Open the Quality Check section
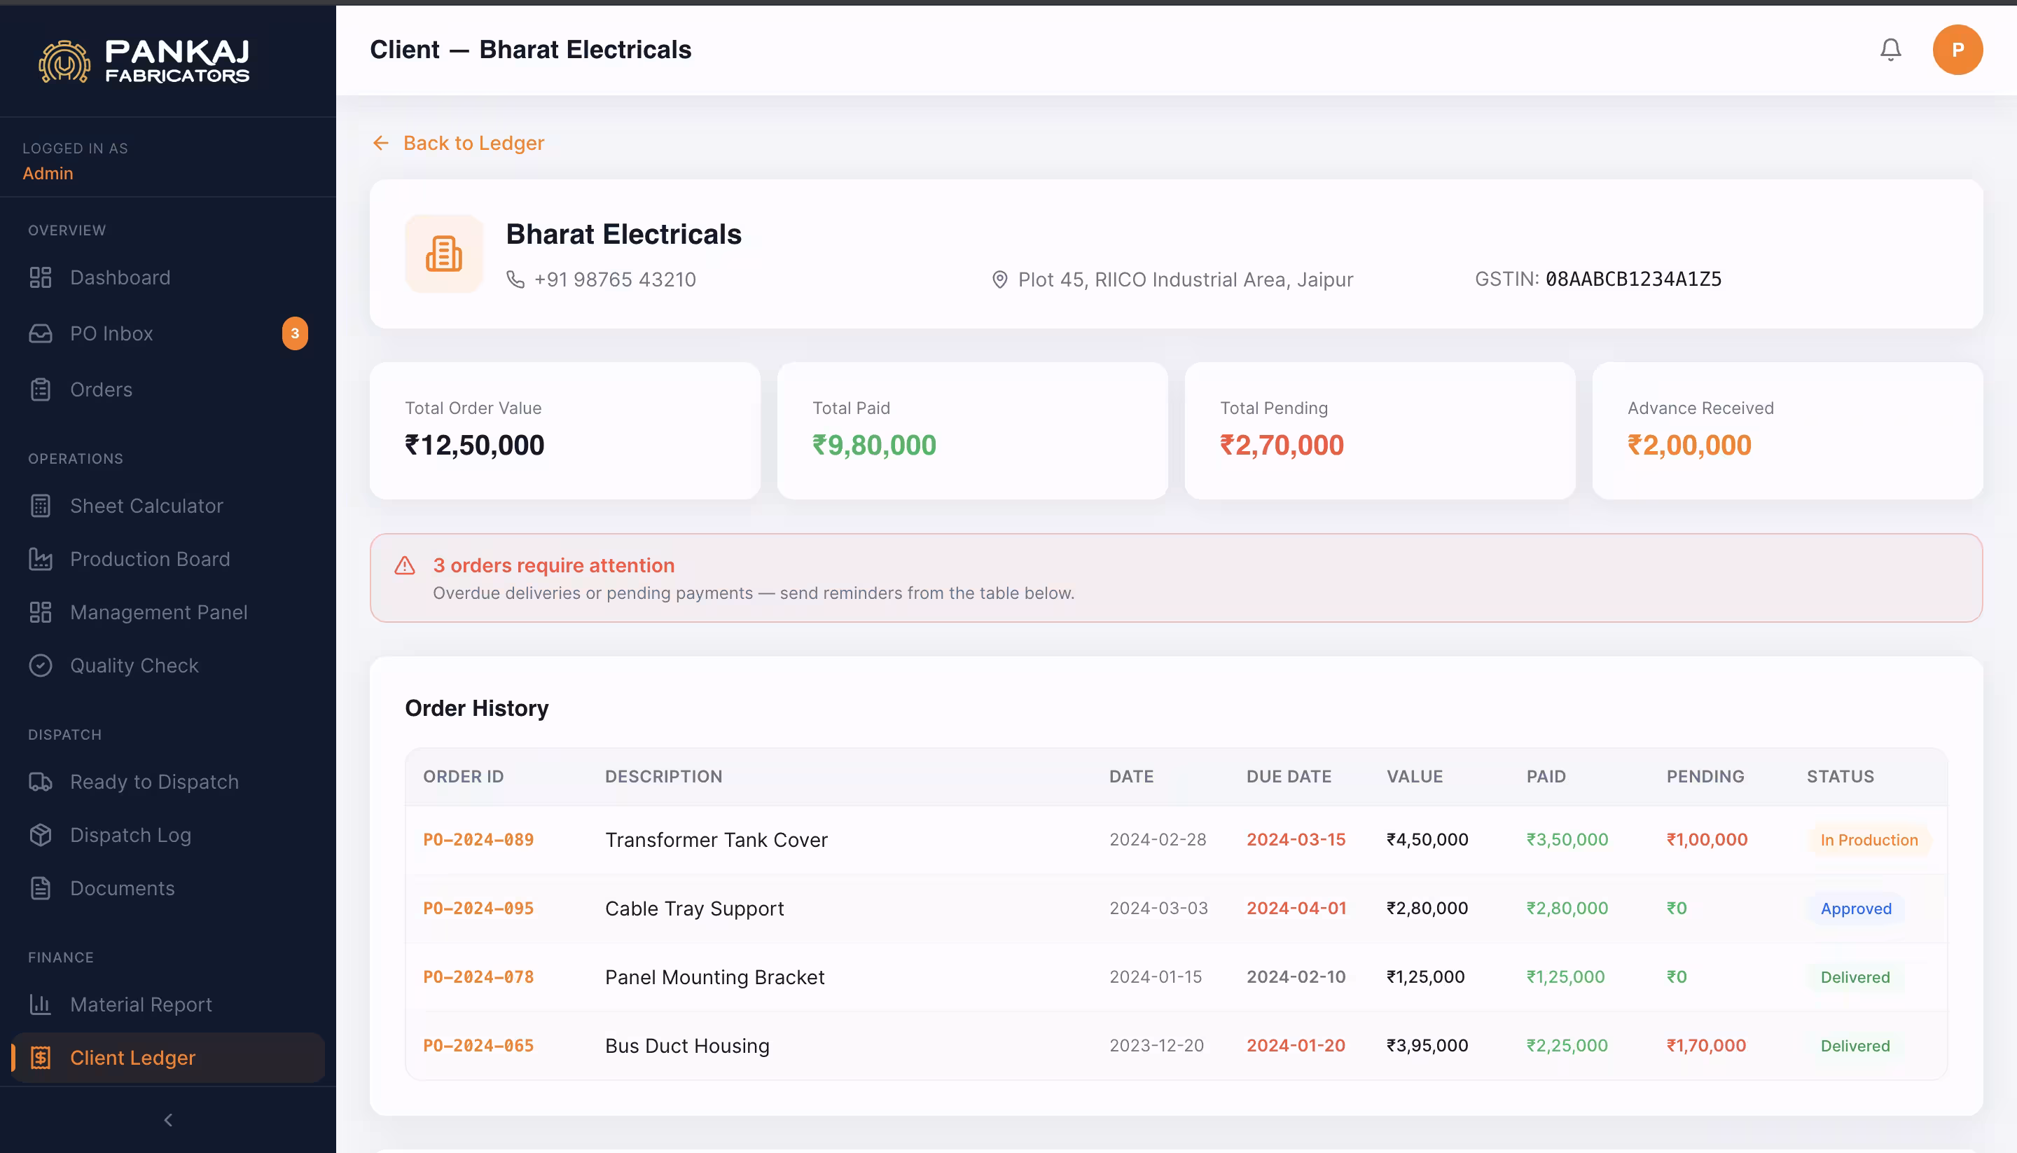Image resolution: width=2017 pixels, height=1153 pixels. coord(134,665)
